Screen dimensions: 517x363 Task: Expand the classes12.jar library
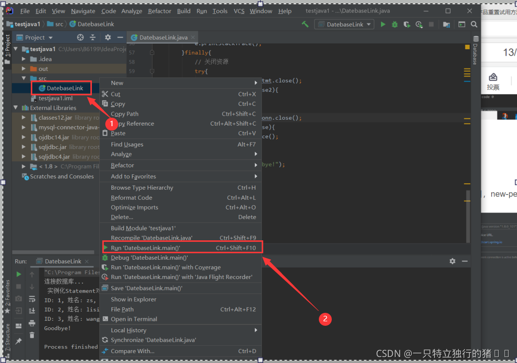(x=23, y=117)
